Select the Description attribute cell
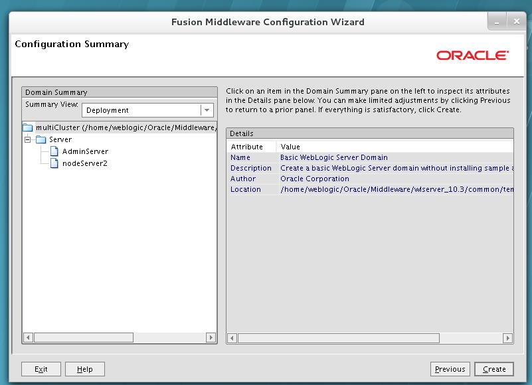532x385 pixels. tap(252, 168)
